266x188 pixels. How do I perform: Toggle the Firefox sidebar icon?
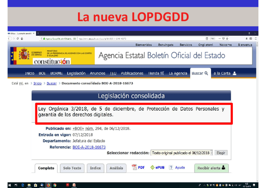click(x=251, y=39)
